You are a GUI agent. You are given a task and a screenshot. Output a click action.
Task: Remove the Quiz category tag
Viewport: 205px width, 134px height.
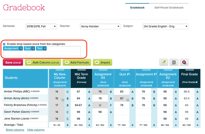[33, 48]
